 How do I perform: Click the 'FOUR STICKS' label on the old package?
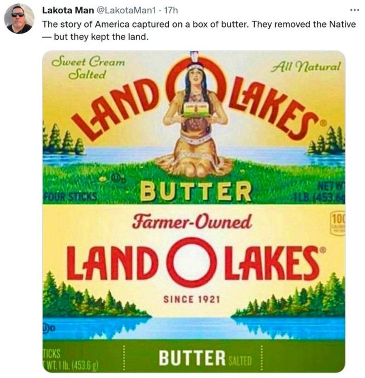pos(70,197)
